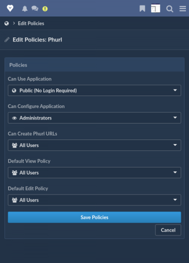
Task: Click the user profile picture thumbnail
Action: click(x=155, y=8)
